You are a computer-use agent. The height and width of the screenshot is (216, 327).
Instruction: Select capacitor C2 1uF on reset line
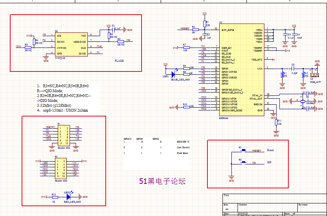pyautogui.click(x=205, y=35)
